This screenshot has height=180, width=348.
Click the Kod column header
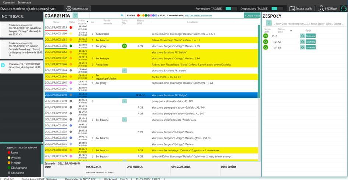(x=92, y=22)
